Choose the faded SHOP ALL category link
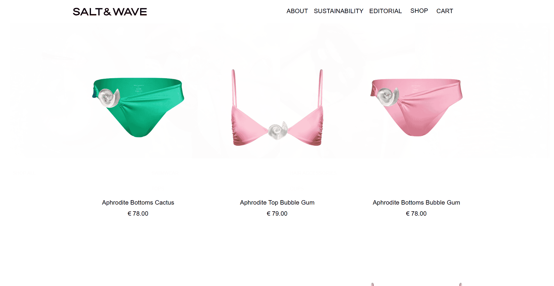 click(x=24, y=173)
